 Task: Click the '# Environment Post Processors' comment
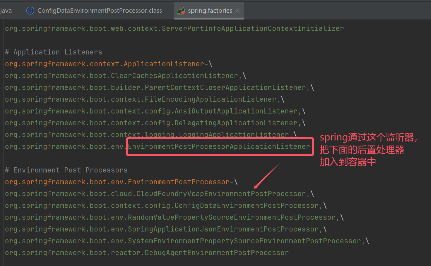(x=66, y=170)
